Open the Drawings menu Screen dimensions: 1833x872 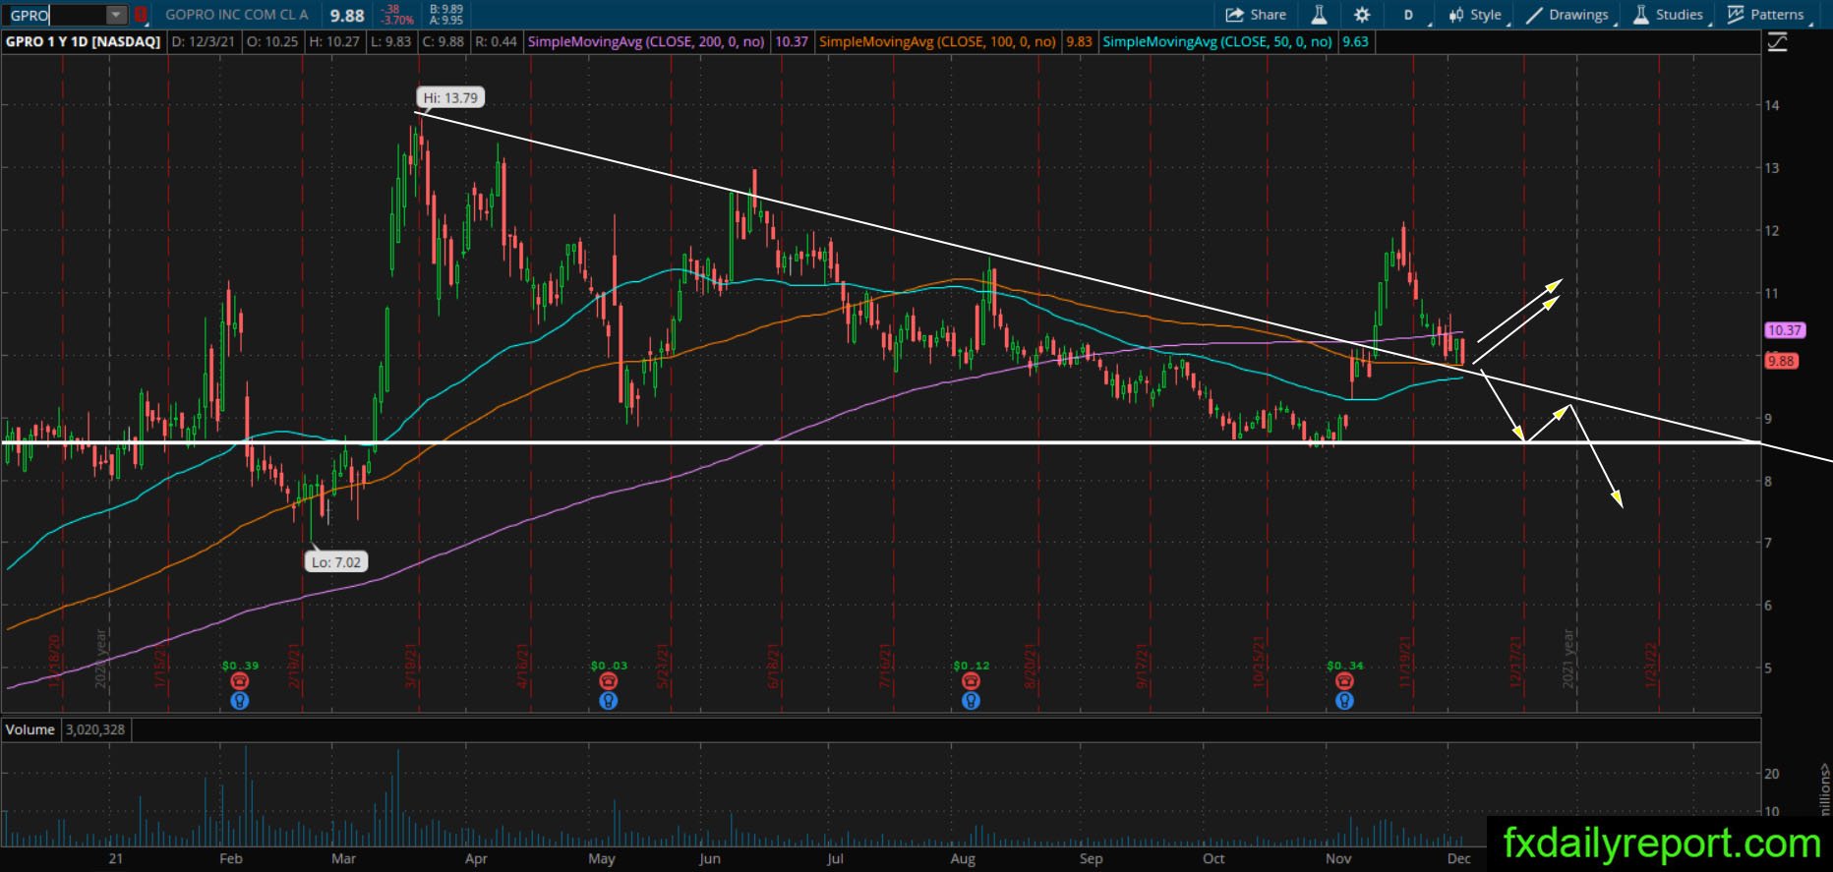point(1569,15)
